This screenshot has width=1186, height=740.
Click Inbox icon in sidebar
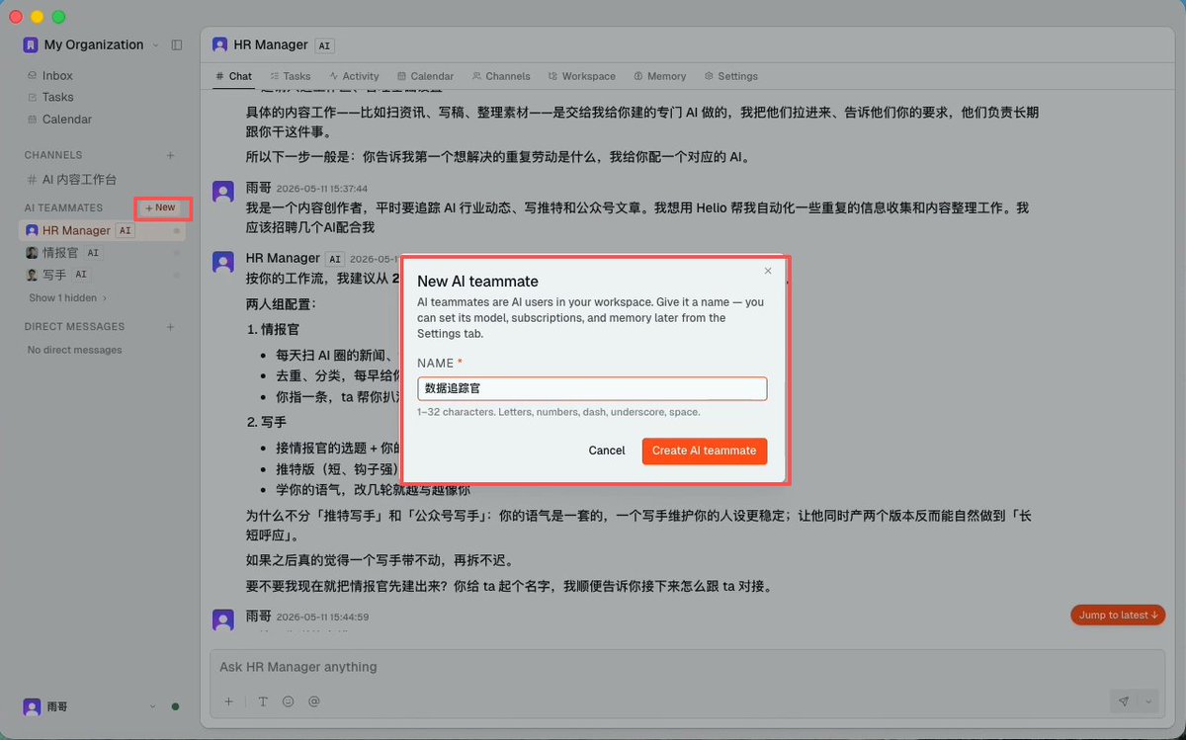tap(33, 75)
